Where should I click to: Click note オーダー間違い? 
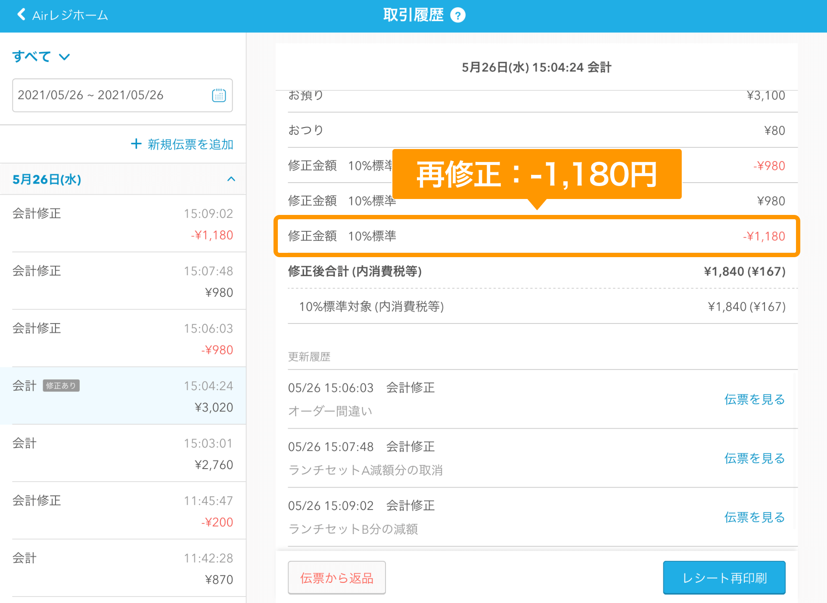(330, 411)
